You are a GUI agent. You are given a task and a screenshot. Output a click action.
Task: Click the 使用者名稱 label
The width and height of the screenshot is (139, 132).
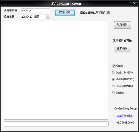pyautogui.click(x=11, y=10)
